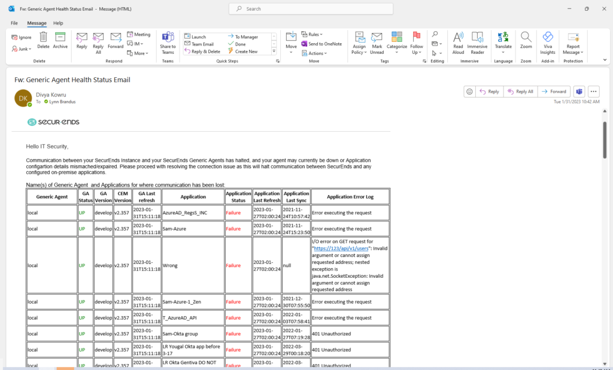Send the message to OneNote
This screenshot has height=370, width=613.
[x=321, y=44]
